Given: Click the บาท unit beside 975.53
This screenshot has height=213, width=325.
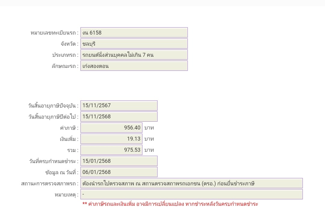Looking at the screenshot, I should point(149,150).
